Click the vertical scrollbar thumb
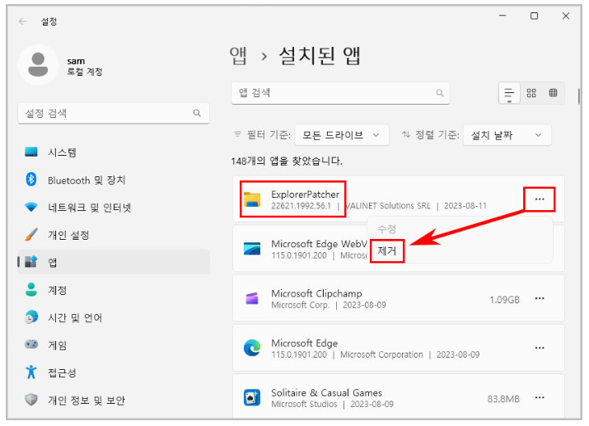Viewport: 589px width, 426px height. (578, 96)
